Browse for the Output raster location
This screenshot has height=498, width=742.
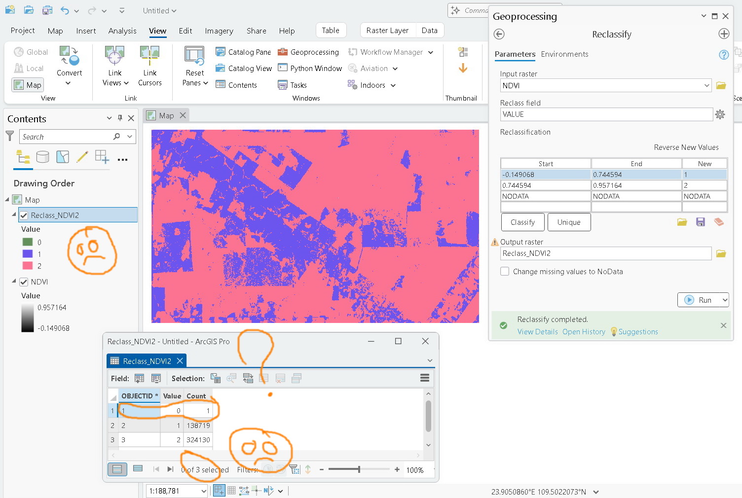(x=721, y=253)
